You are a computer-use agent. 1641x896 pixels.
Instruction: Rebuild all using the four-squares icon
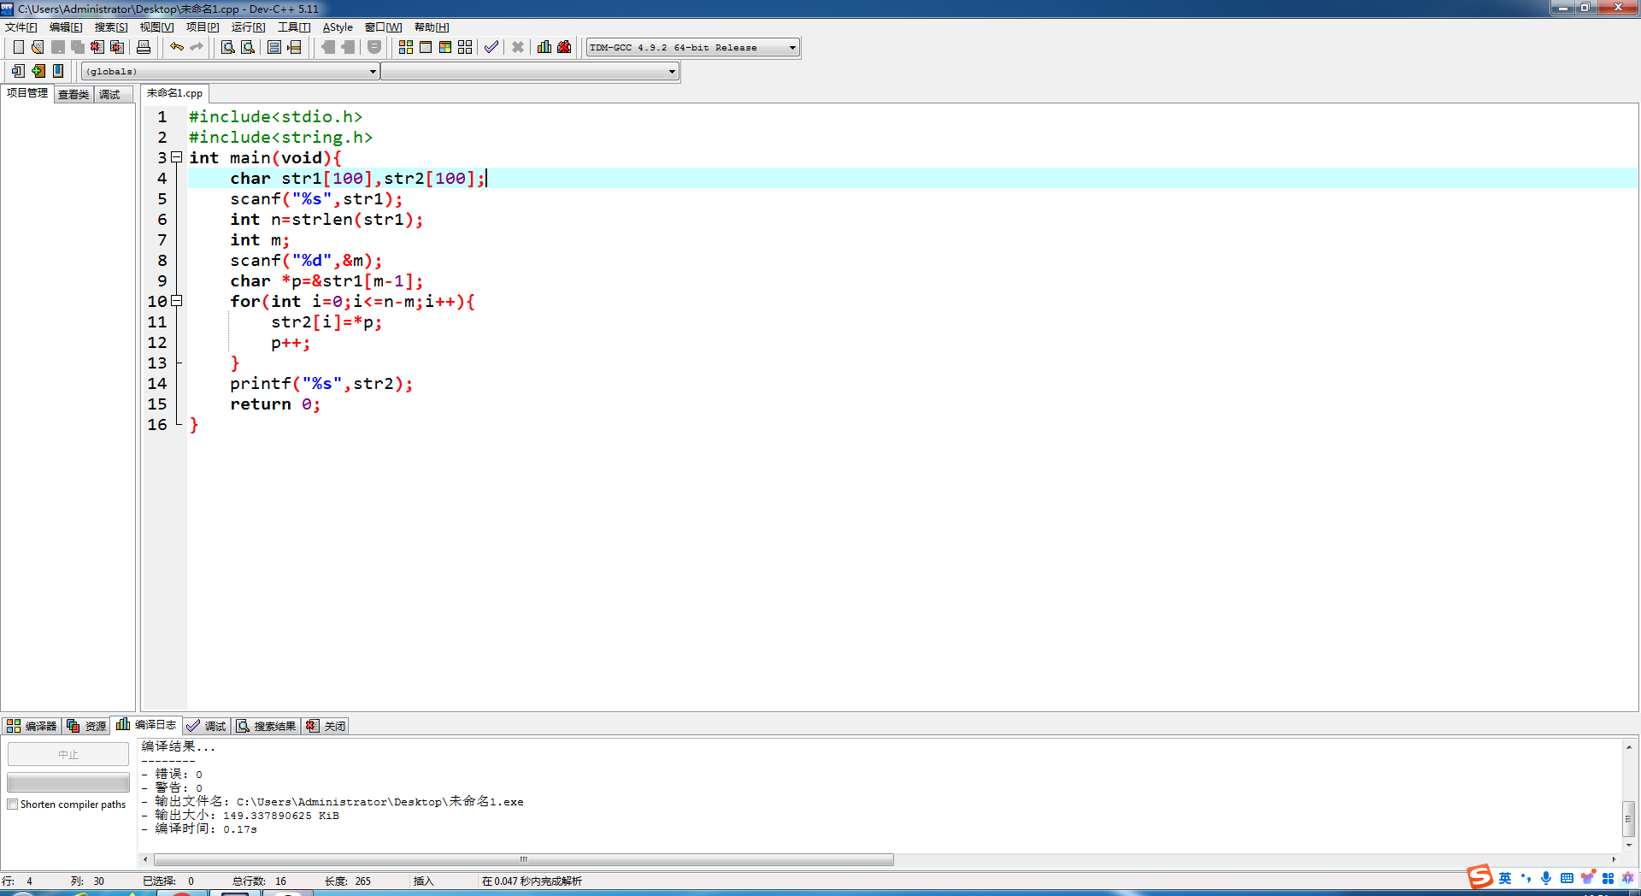465,47
